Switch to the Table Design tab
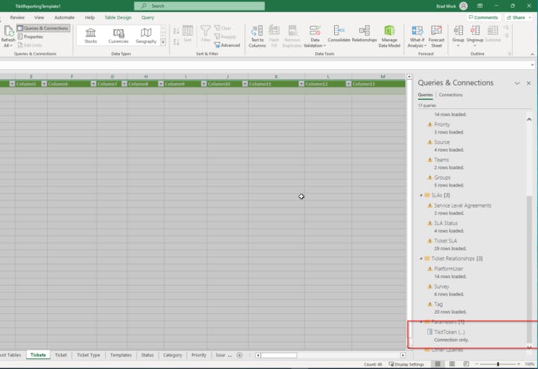This screenshot has width=538, height=369. pyautogui.click(x=118, y=17)
